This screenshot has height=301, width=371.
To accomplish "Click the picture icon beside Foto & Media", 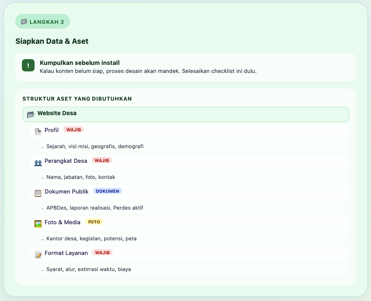I will [38, 223].
